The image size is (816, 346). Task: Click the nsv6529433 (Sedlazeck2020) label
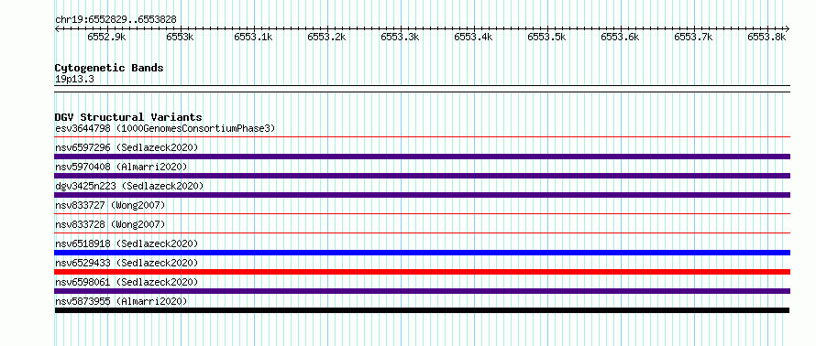click(x=127, y=263)
